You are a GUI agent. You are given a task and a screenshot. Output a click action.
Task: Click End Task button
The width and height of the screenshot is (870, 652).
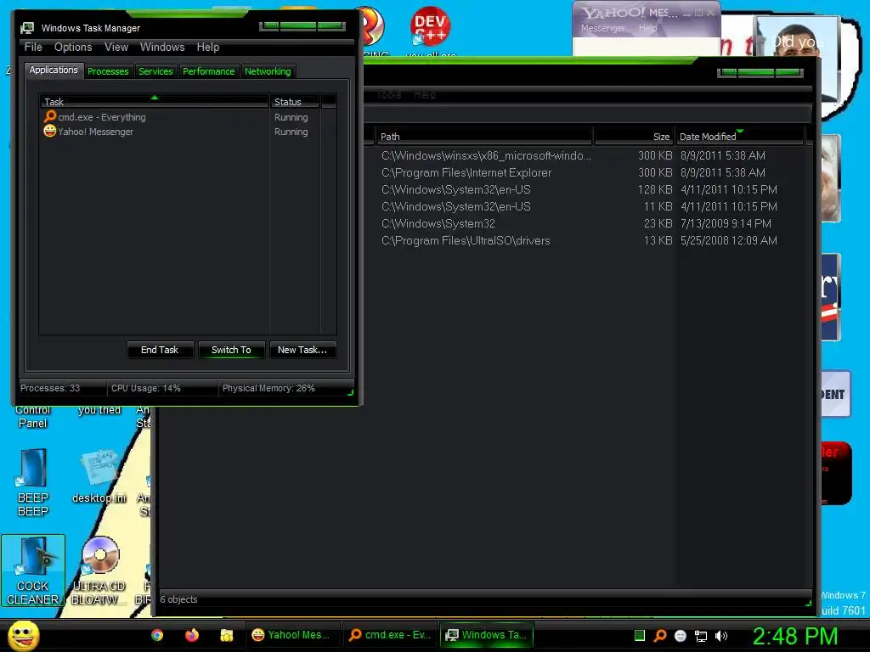(x=160, y=350)
